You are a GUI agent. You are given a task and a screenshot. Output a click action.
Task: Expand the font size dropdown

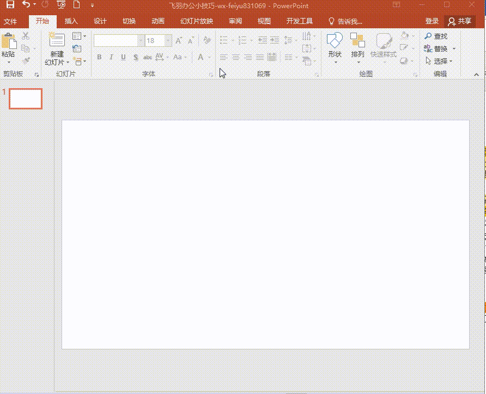pos(168,41)
